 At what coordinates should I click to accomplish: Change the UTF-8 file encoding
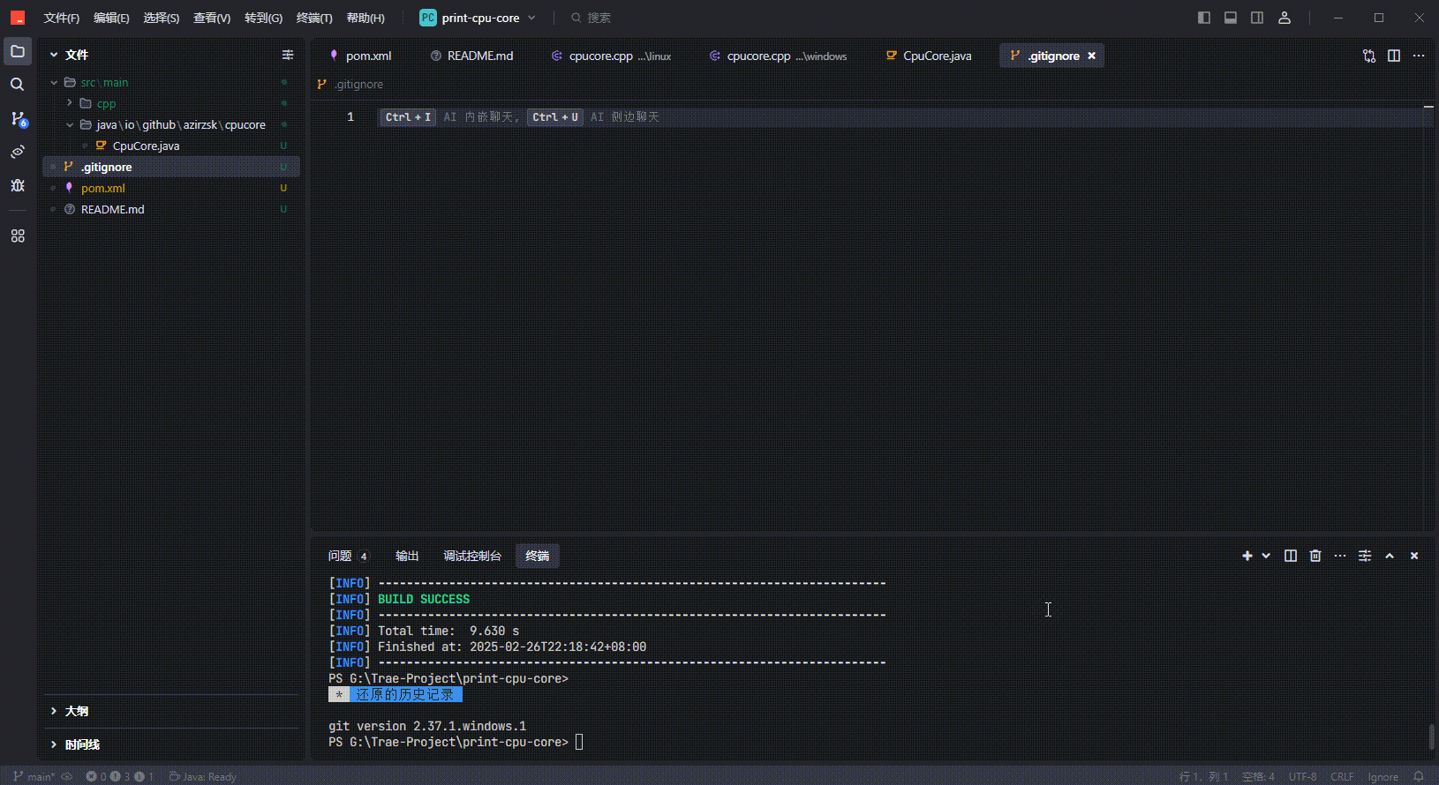pos(1303,776)
